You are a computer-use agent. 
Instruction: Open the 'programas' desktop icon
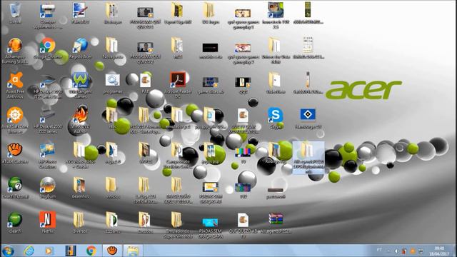pyautogui.click(x=113, y=81)
